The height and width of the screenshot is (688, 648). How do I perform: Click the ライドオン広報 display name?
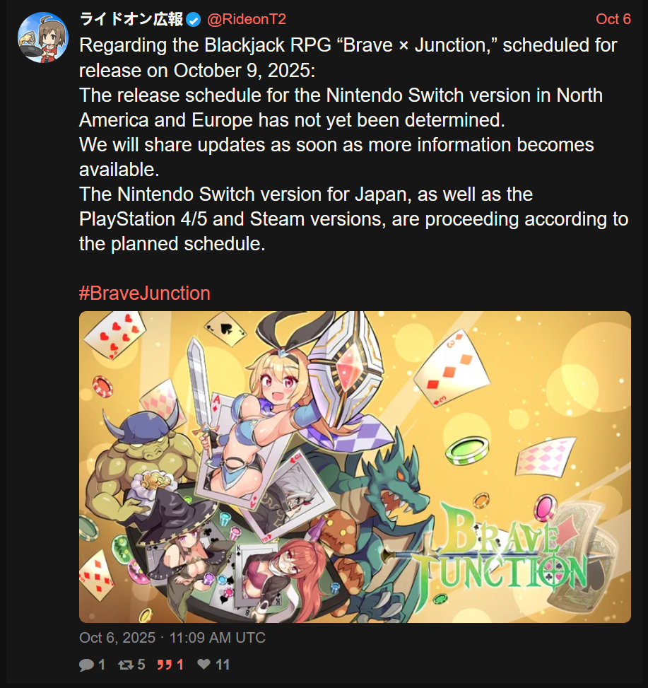pos(131,19)
